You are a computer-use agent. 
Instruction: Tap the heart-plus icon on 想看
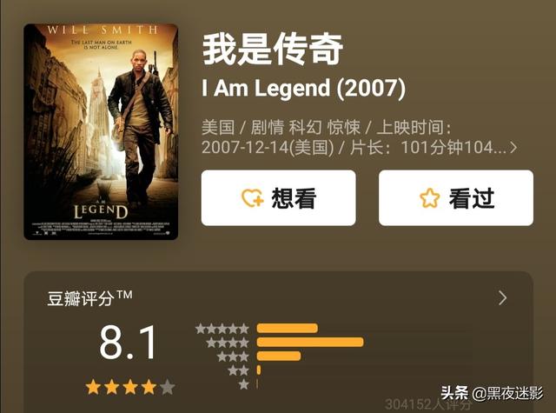[253, 198]
